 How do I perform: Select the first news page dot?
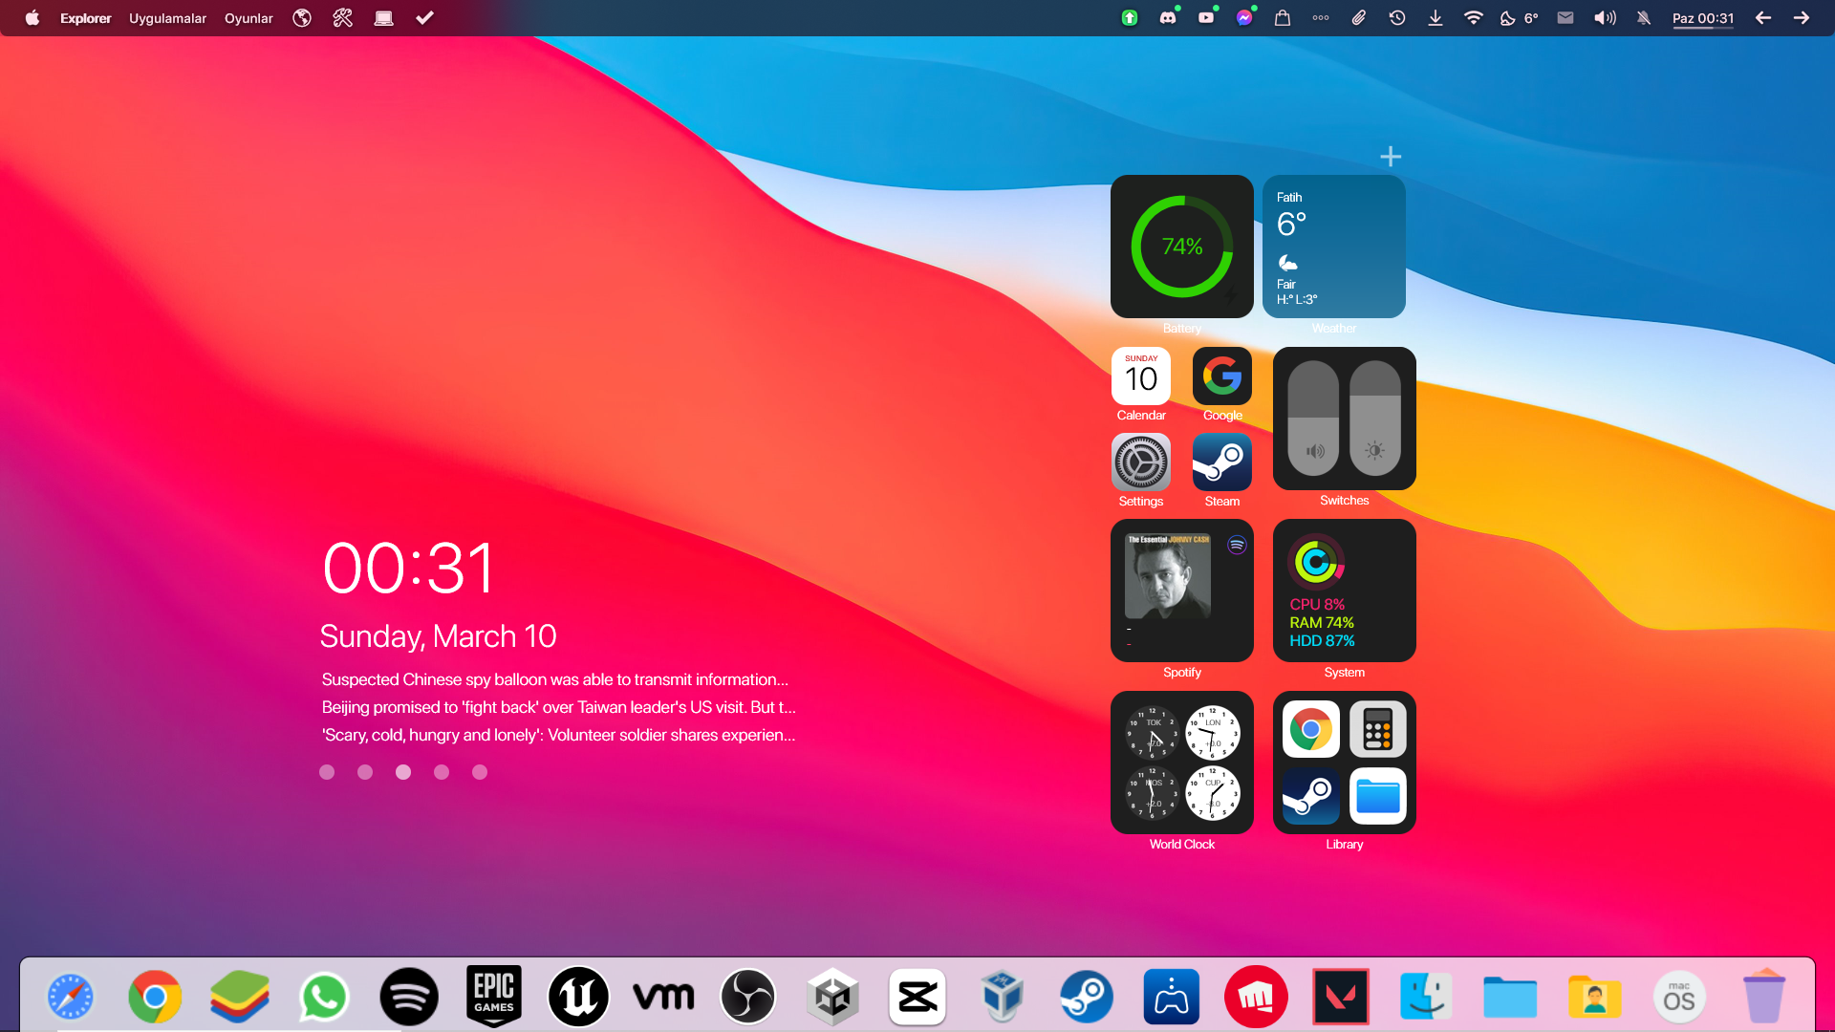point(327,772)
